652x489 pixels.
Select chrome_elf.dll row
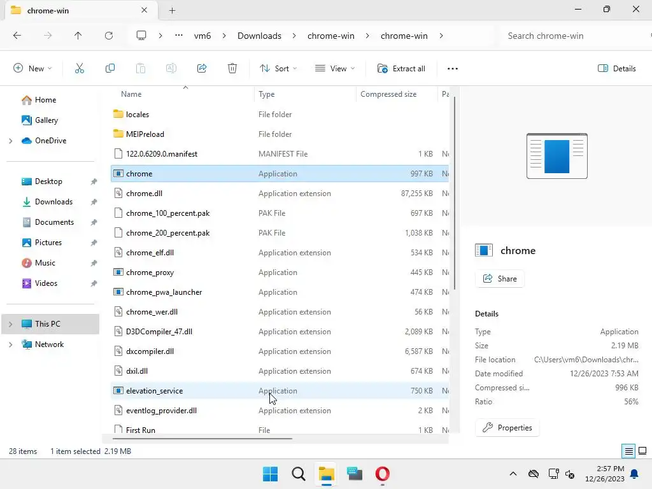click(x=280, y=252)
